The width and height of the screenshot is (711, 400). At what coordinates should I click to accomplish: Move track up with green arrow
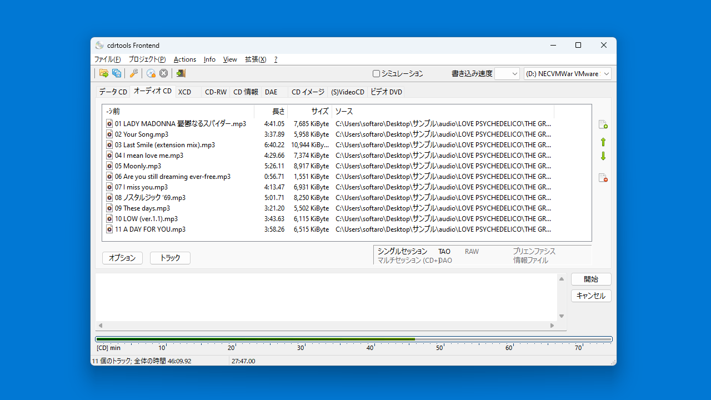pos(603,142)
